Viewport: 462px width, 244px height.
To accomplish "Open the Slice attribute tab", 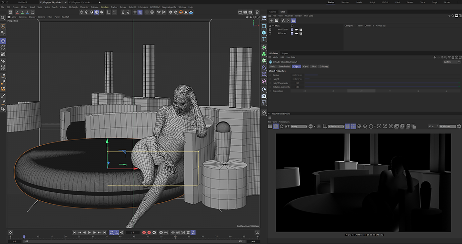I will pyautogui.click(x=313, y=66).
